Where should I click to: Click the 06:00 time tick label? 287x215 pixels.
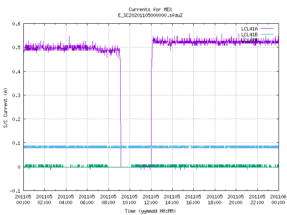click(x=87, y=202)
